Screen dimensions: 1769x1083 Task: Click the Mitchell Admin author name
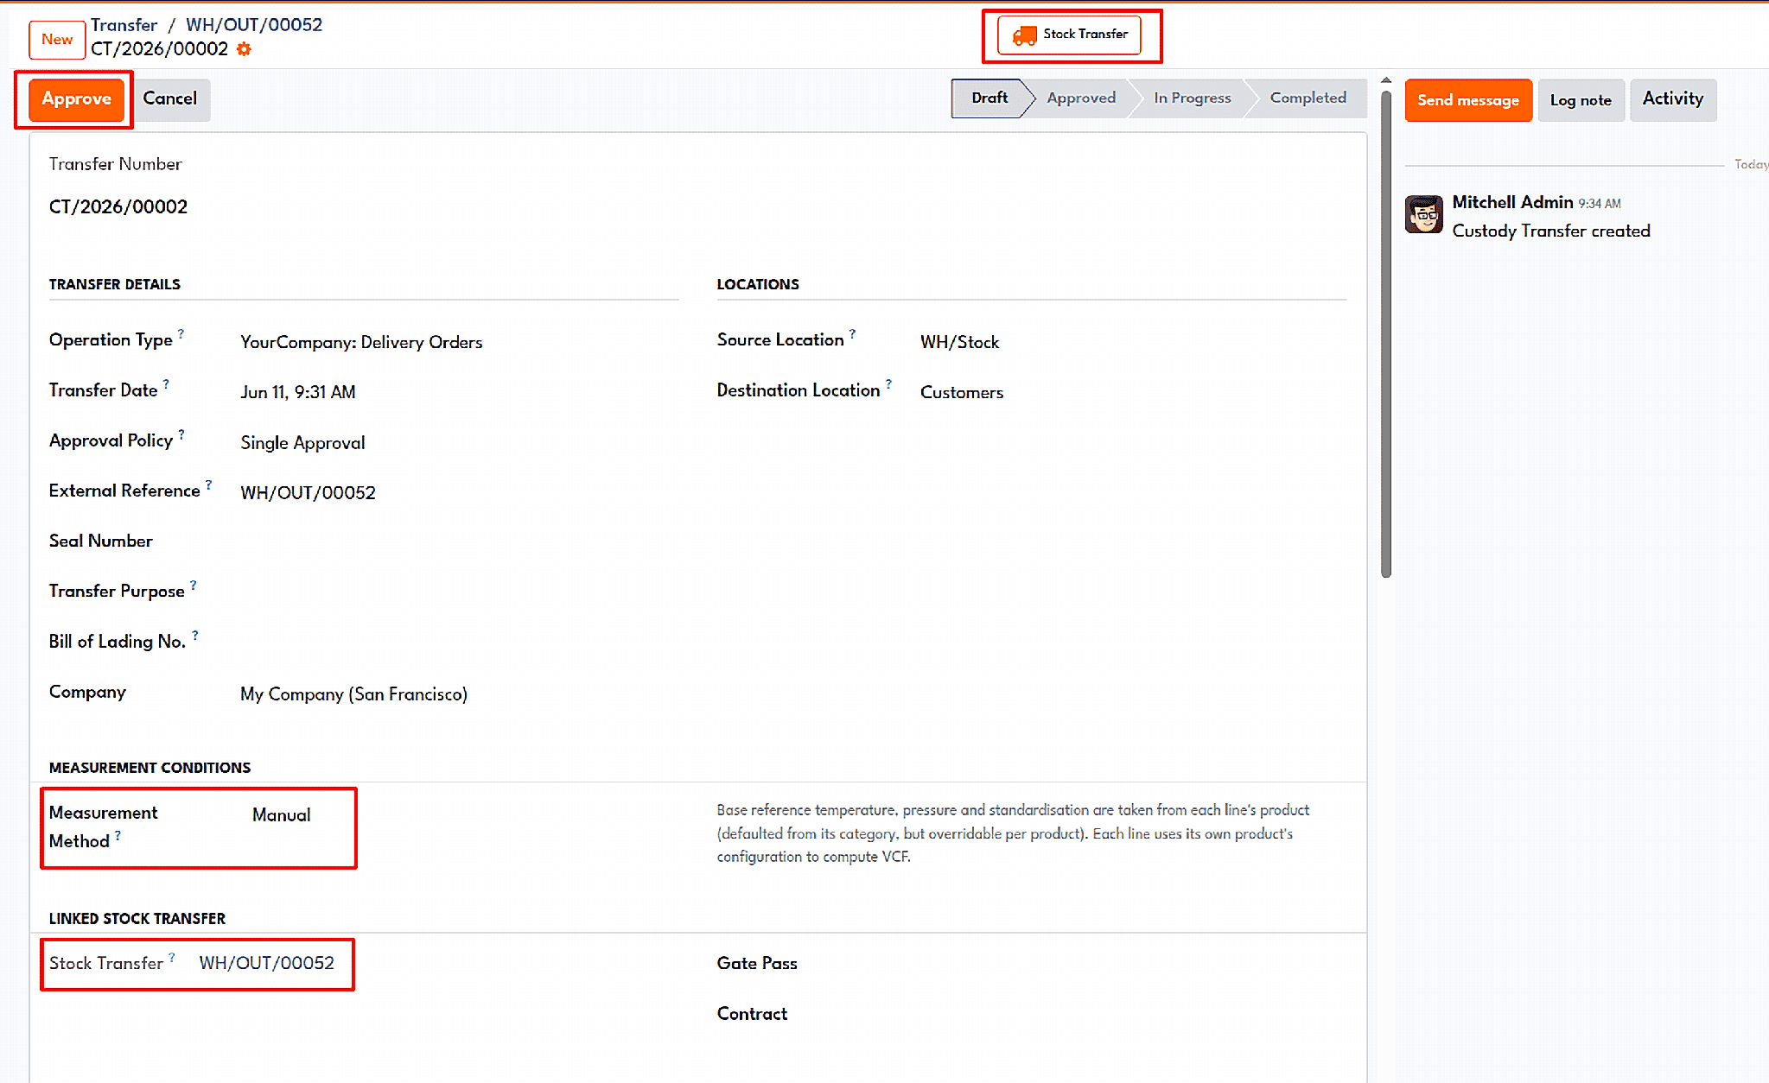point(1512,202)
